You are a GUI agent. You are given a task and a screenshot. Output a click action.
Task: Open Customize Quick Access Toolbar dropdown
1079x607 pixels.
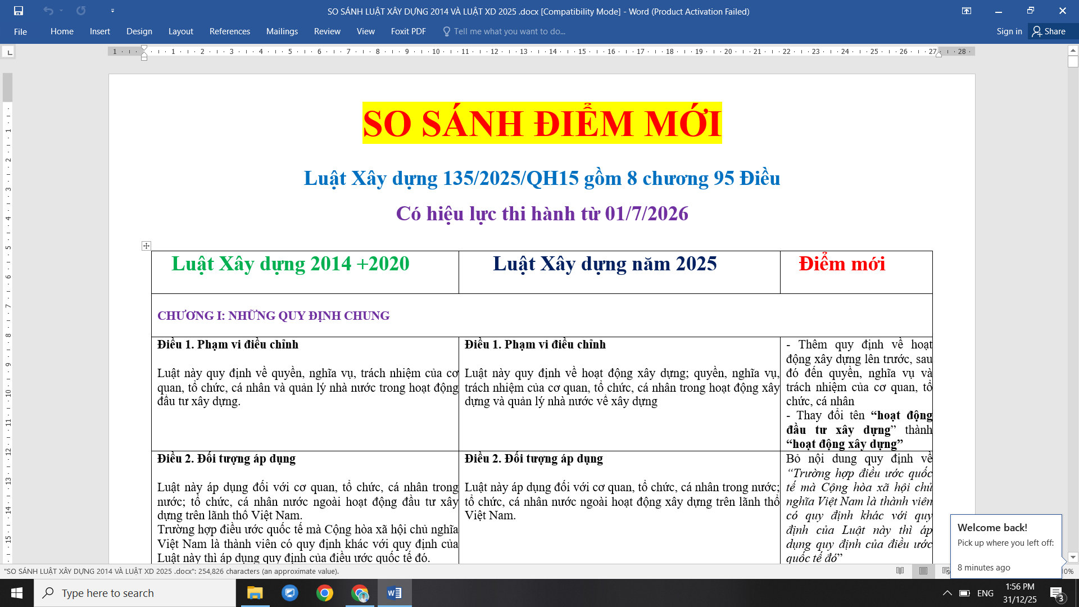coord(112,10)
